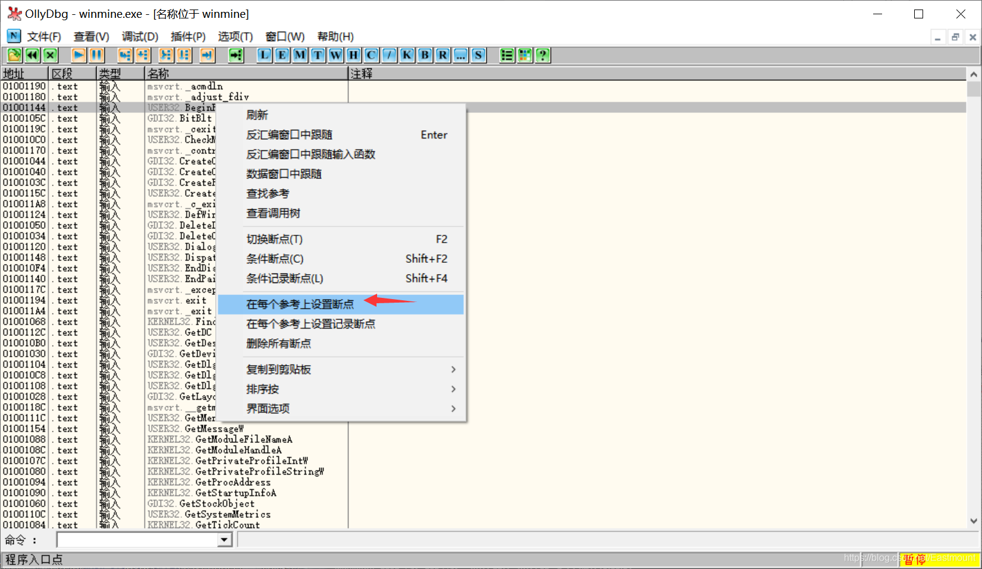982x569 pixels.
Task: Open the 选项(T) menu
Action: click(x=236, y=37)
